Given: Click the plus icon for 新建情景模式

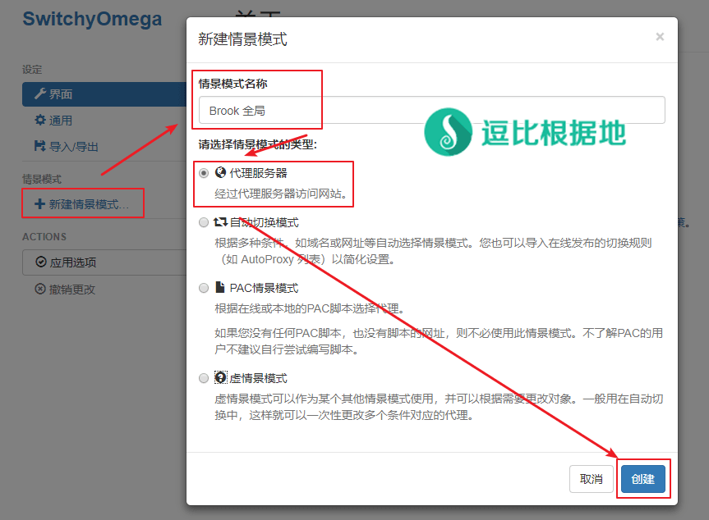Looking at the screenshot, I should (39, 203).
